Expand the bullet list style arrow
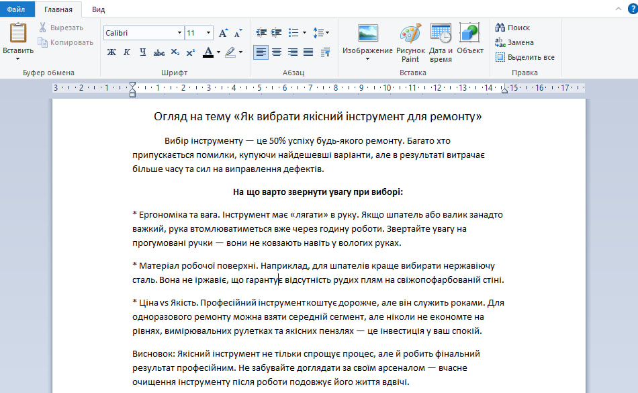 point(304,32)
